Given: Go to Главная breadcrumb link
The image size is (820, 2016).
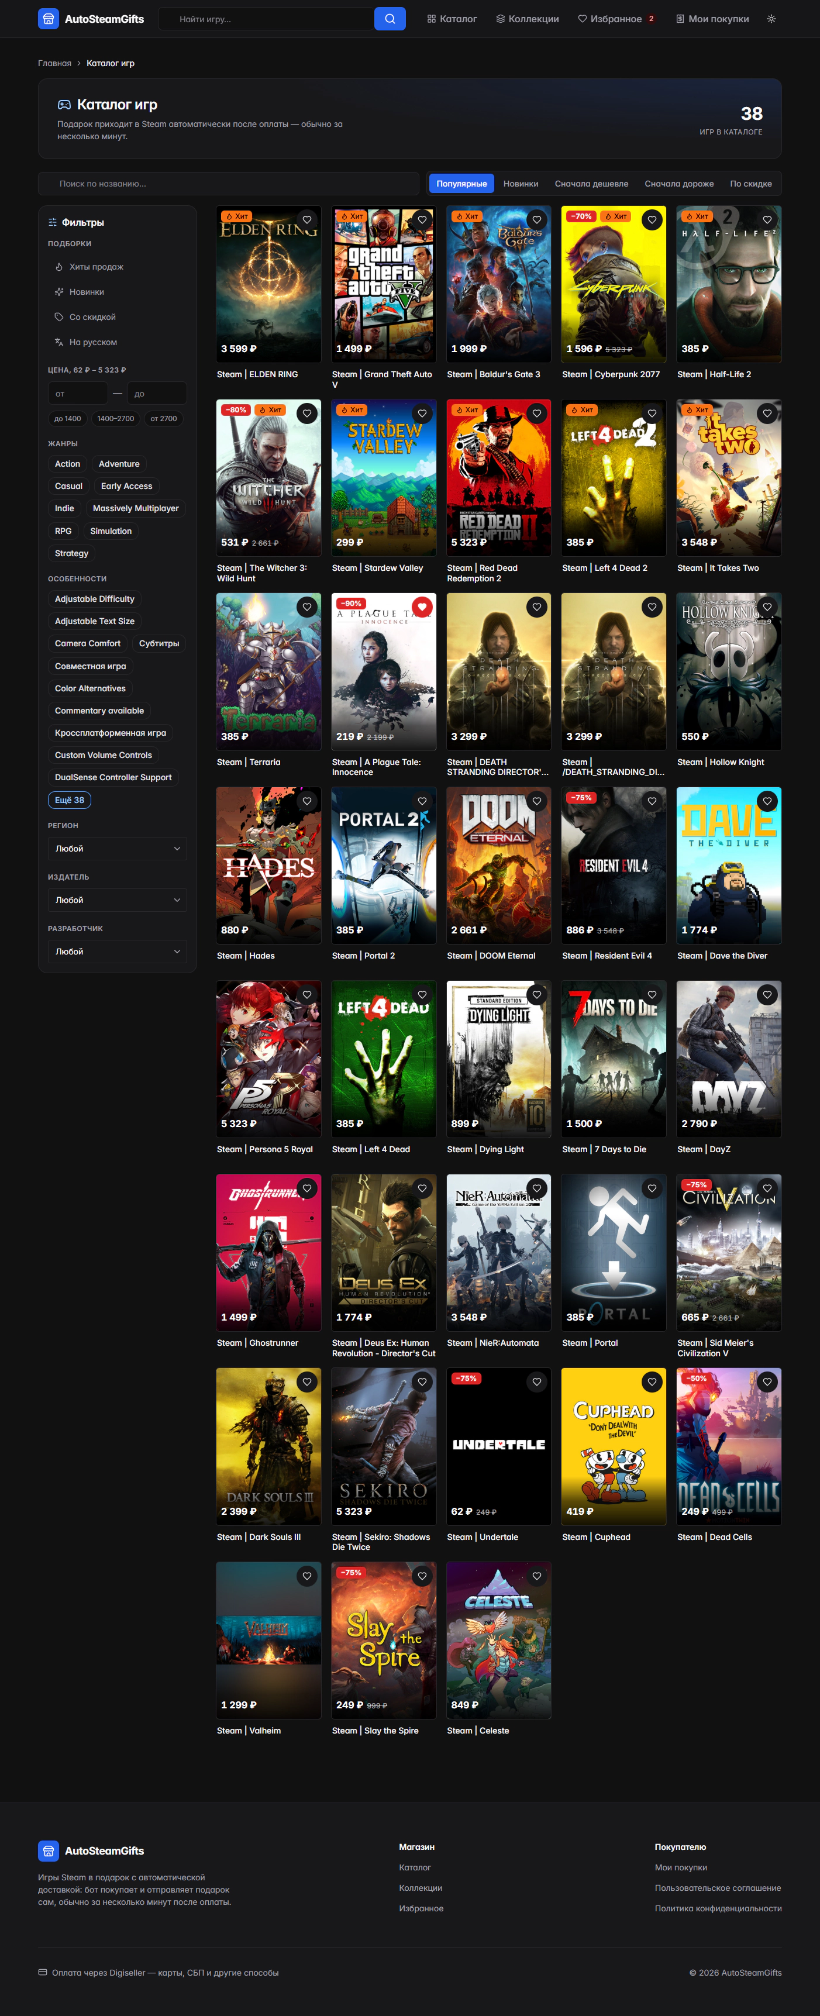Looking at the screenshot, I should (x=55, y=63).
